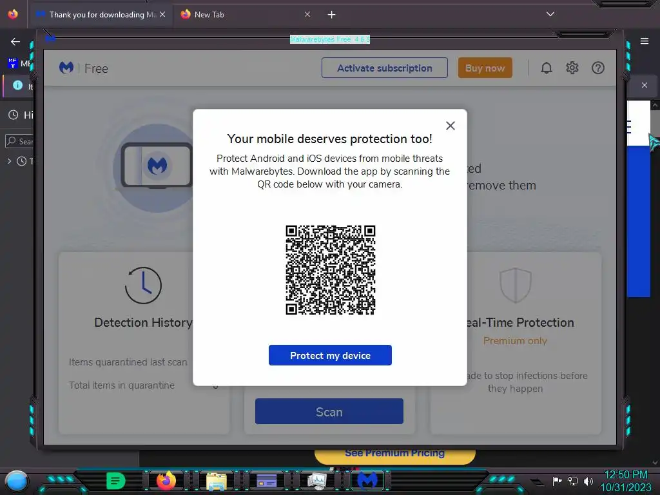Click the Detection History heading
660x495 pixels.
[x=143, y=322]
